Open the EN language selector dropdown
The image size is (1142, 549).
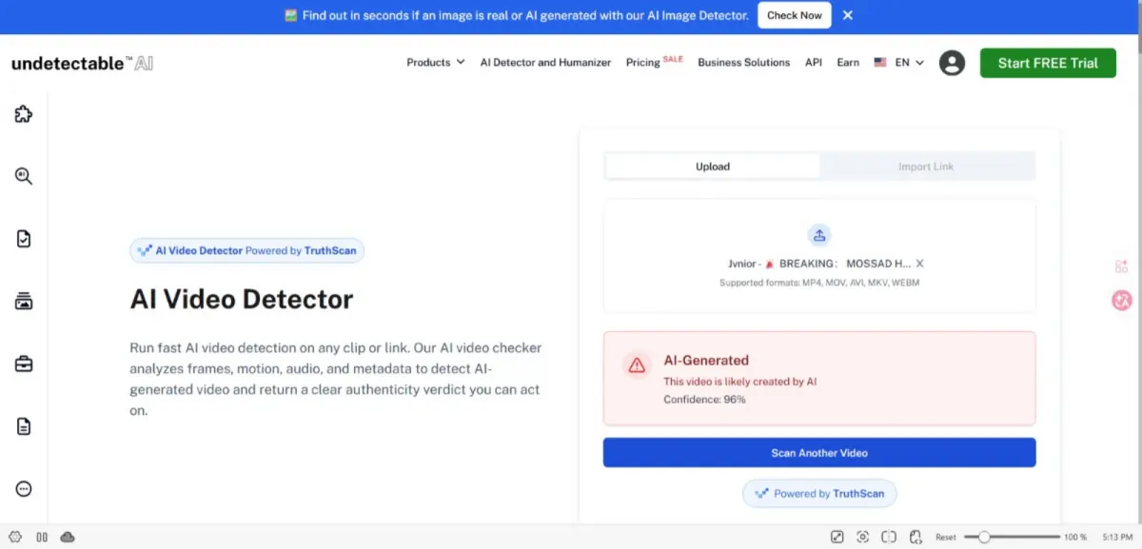pos(899,63)
